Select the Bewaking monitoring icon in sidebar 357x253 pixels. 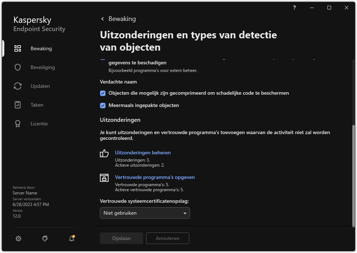tap(17, 48)
